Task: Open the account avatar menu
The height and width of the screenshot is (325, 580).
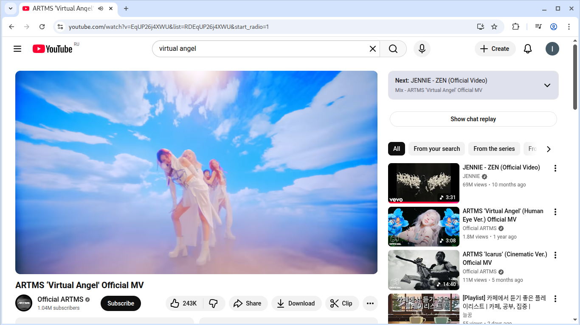Action: tap(552, 49)
